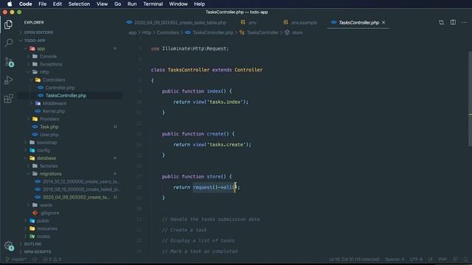Open the Run menu
Screen dimensions: 472x265
(x=132, y=4)
